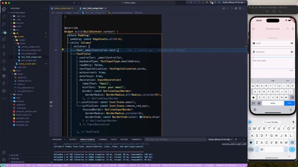Open the debug session dropdown in panel
298x167 pixels.
(220, 140)
